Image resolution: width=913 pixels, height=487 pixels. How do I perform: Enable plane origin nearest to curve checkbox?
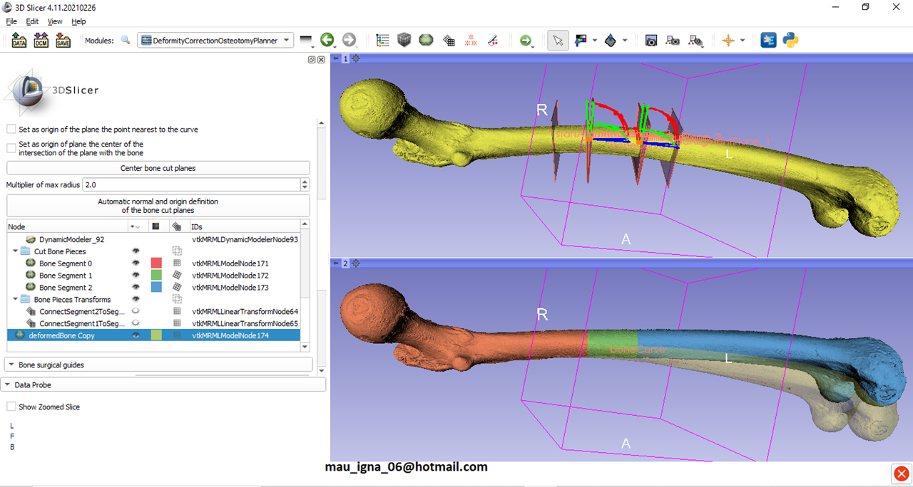[11, 130]
